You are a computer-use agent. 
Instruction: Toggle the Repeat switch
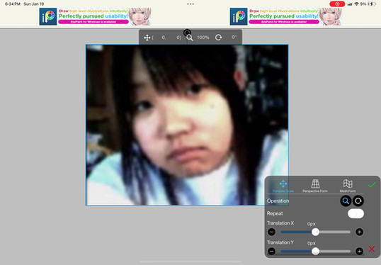point(356,214)
